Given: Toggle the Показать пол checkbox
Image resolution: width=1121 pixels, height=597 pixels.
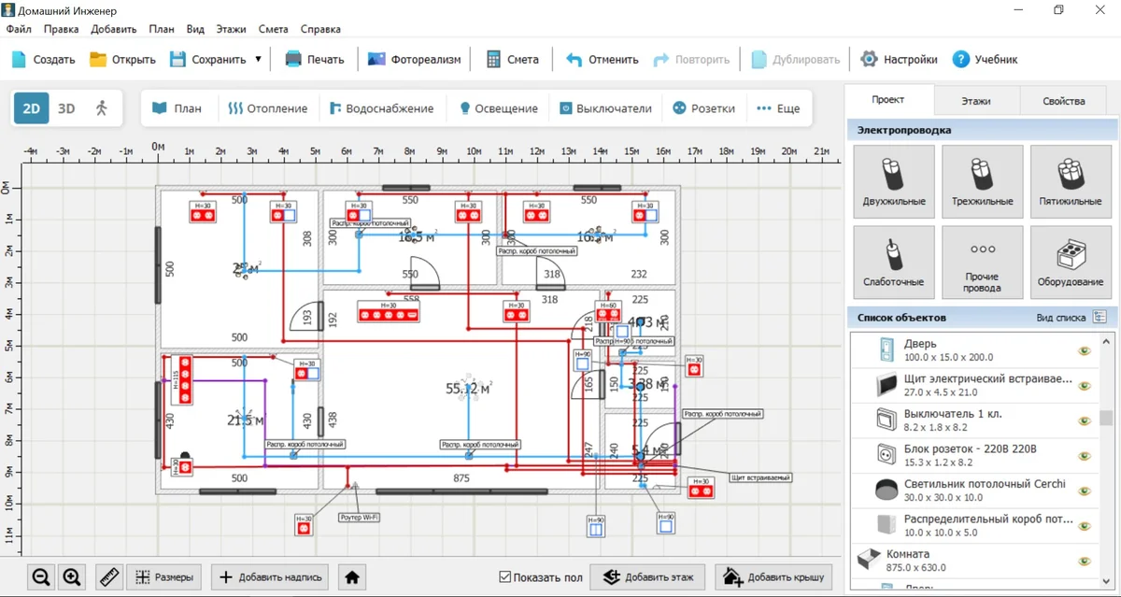Looking at the screenshot, I should (x=505, y=577).
